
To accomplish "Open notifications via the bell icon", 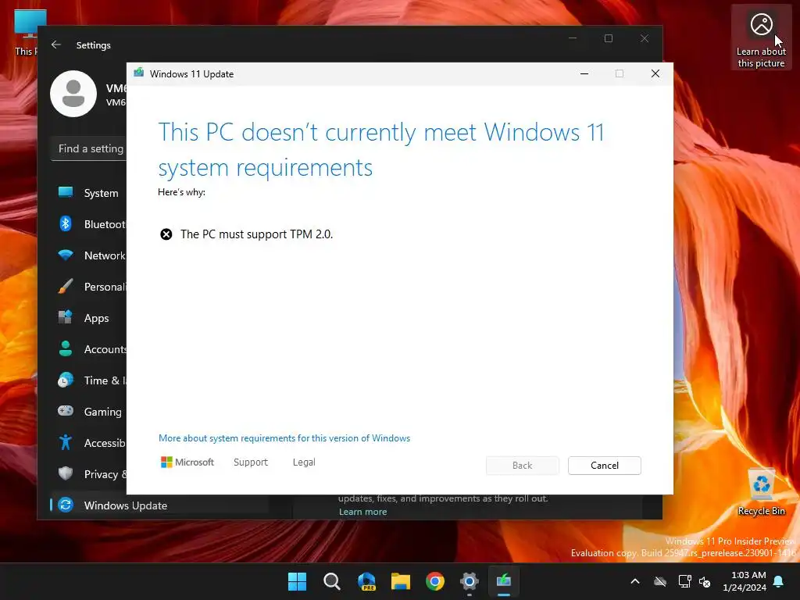I will (779, 581).
